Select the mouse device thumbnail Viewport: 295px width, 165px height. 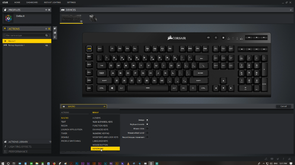93,18
